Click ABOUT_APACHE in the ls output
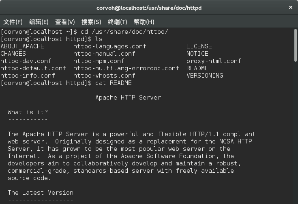 point(22,46)
